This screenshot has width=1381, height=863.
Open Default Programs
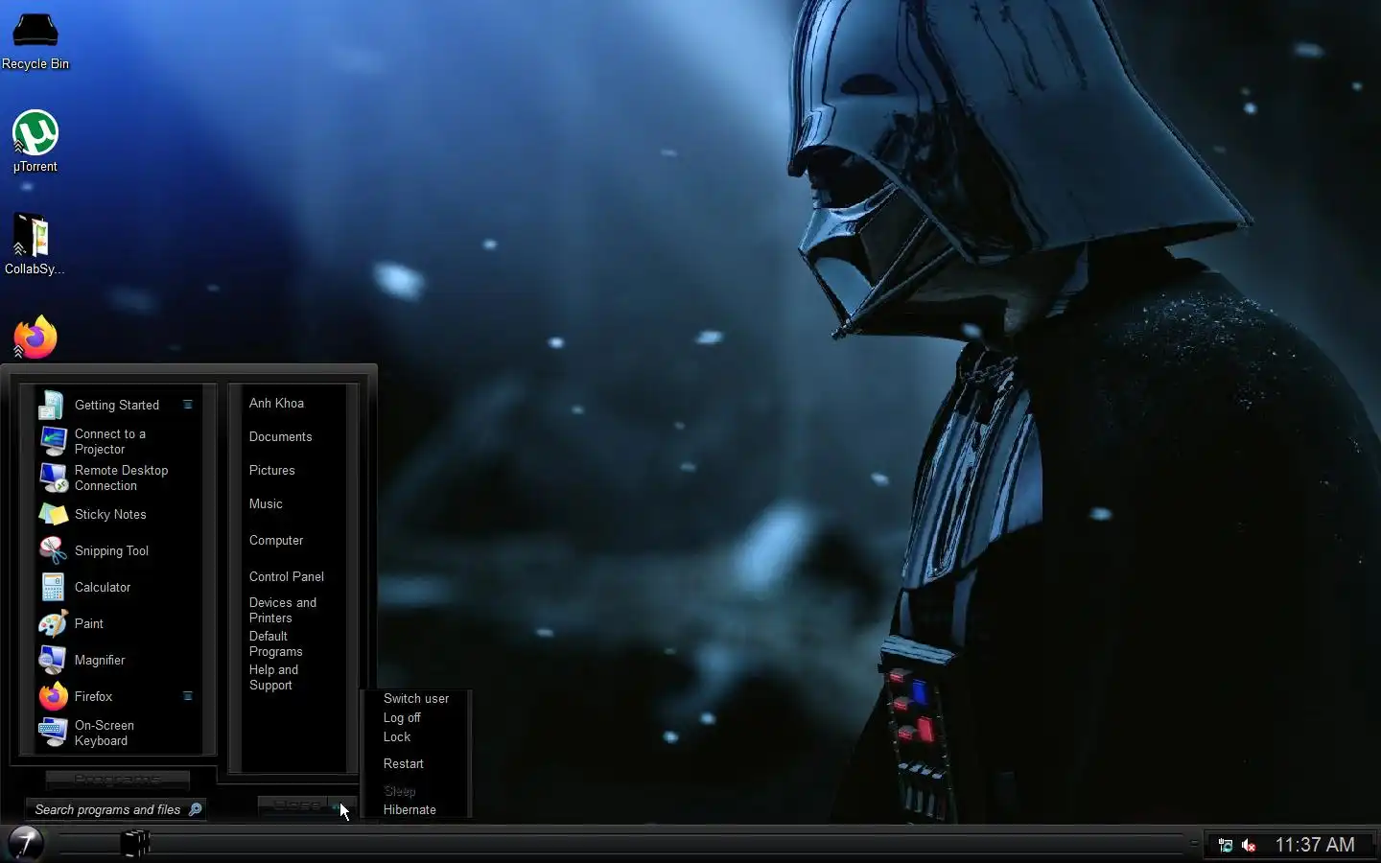276,643
